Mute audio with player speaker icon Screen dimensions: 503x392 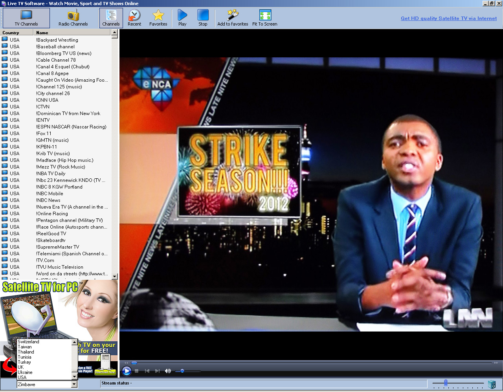tap(168, 371)
